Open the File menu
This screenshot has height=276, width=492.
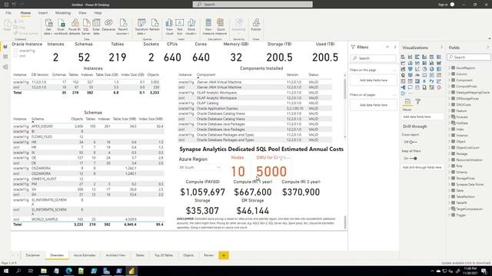[8, 13]
